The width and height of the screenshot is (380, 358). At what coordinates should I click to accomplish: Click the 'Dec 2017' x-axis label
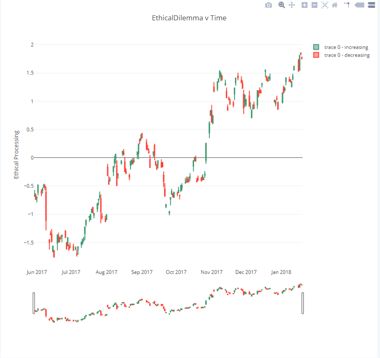246,272
